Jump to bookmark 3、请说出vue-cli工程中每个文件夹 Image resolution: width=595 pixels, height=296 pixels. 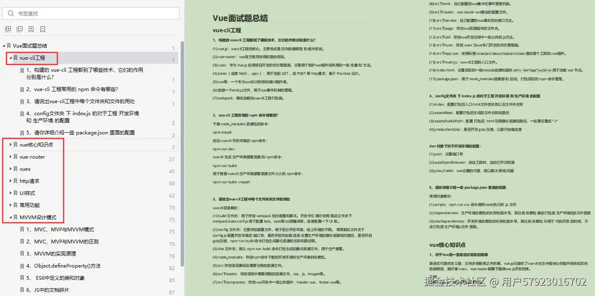click(81, 101)
